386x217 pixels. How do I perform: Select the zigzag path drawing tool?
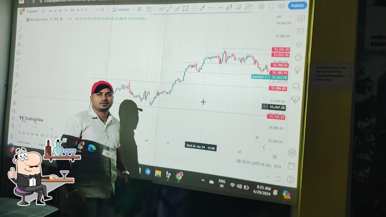161,9
